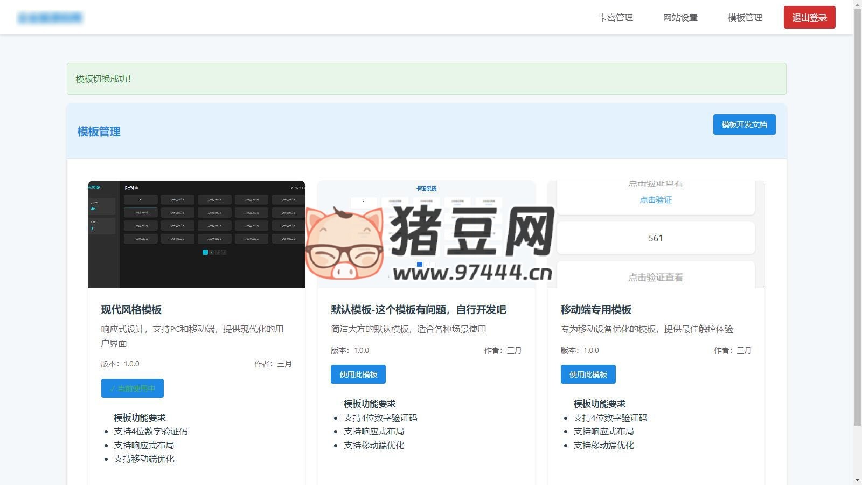Click the 561 verification code box
862x485 pixels.
click(655, 238)
